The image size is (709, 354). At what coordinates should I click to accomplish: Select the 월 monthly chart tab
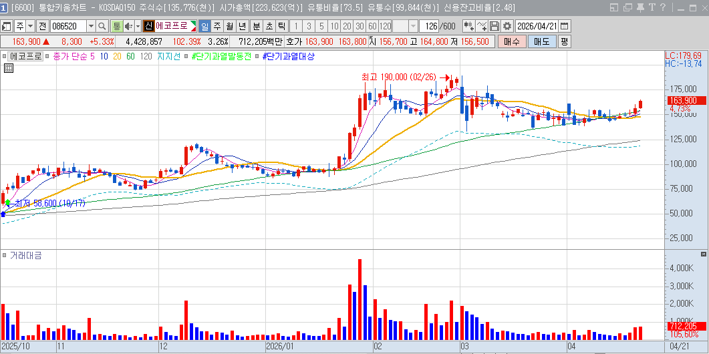pyautogui.click(x=230, y=26)
